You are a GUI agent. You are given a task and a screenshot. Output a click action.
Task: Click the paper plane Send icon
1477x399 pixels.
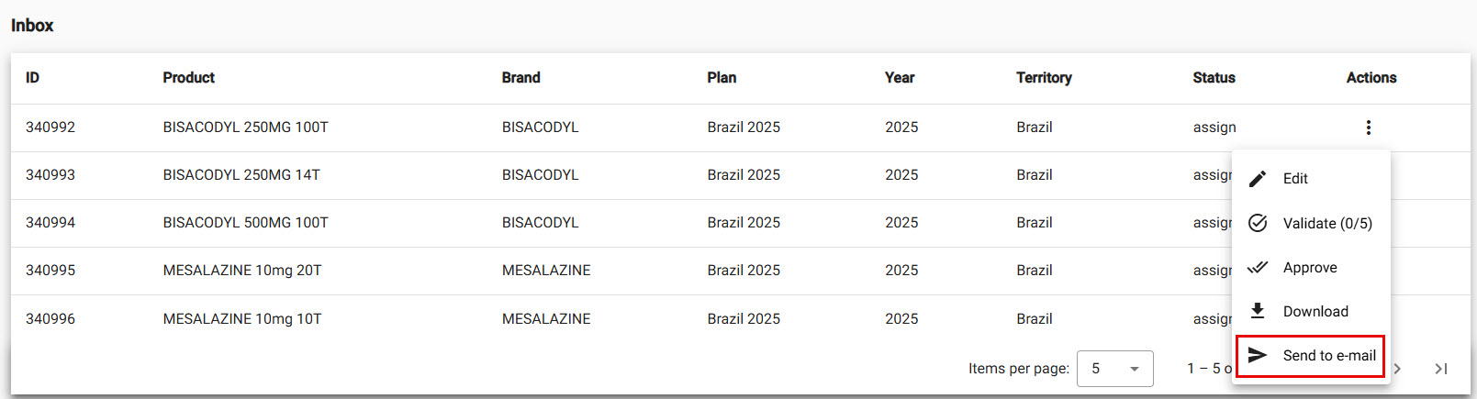[x=1258, y=355]
